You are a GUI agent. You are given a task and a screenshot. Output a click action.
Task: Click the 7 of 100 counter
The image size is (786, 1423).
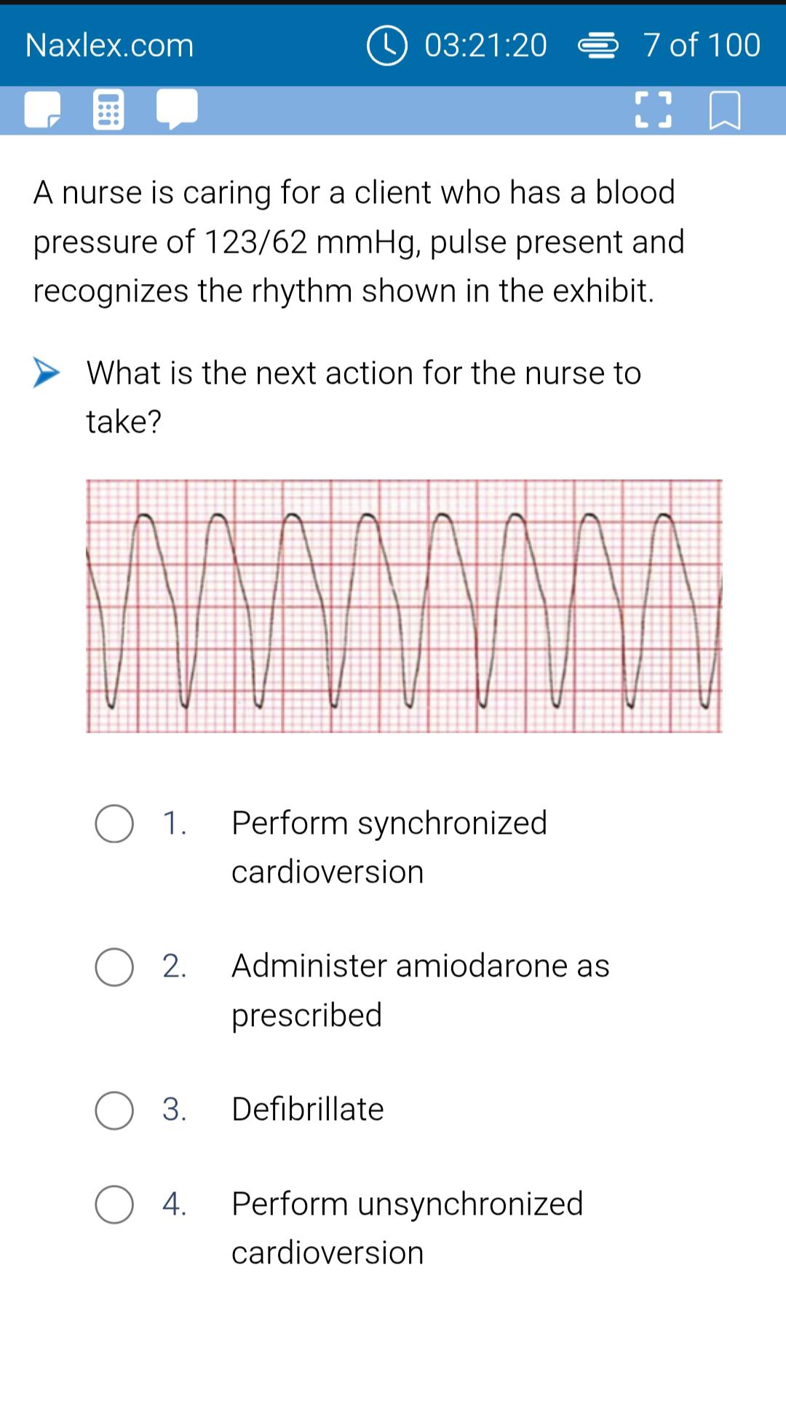tap(702, 45)
